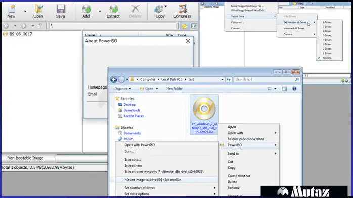
Task: Close the About PowerISO dialog
Action: [x=188, y=41]
